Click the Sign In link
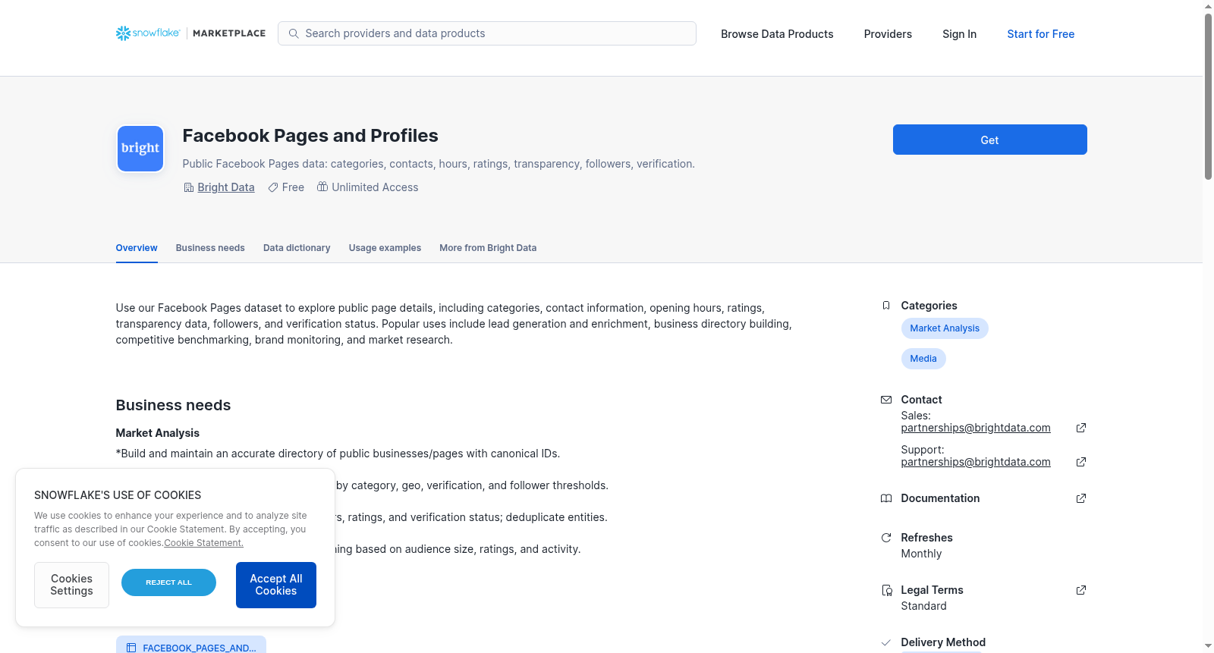 [x=959, y=34]
